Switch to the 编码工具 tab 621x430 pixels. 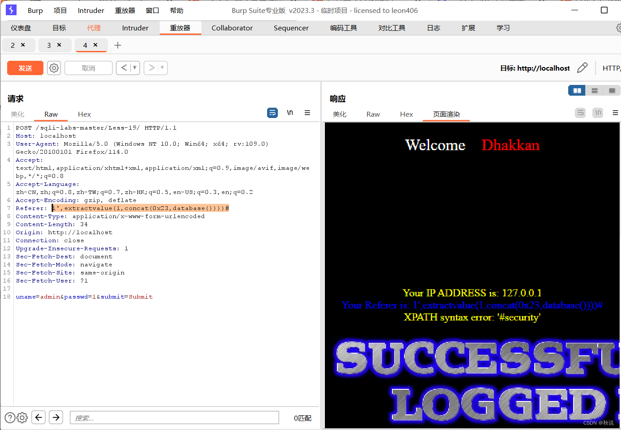tap(344, 28)
